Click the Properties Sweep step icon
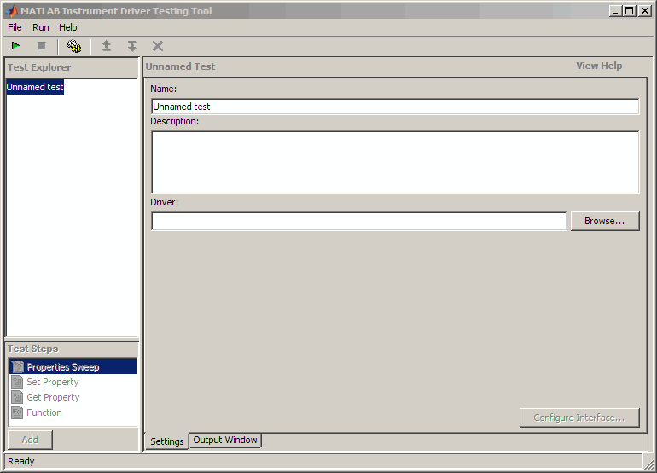This screenshot has height=473, width=657. pyautogui.click(x=18, y=366)
